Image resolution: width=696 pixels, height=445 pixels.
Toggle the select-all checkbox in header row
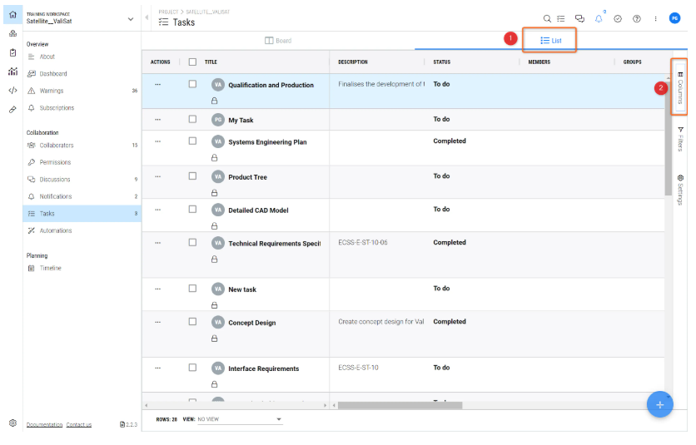point(192,62)
